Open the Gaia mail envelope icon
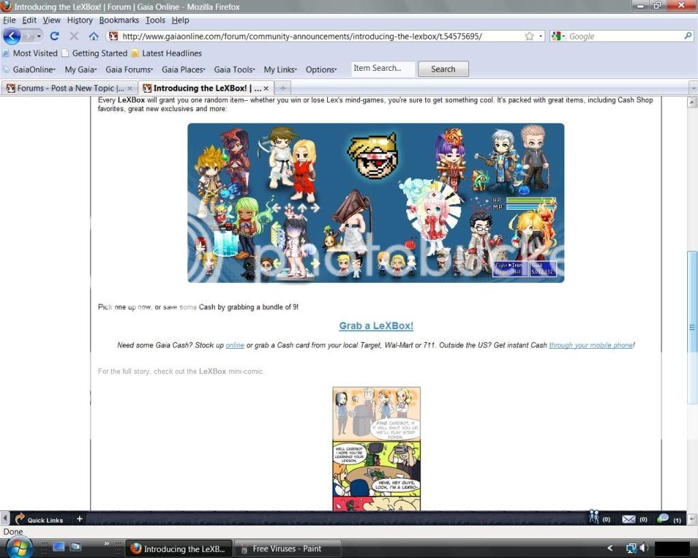 pyautogui.click(x=628, y=519)
